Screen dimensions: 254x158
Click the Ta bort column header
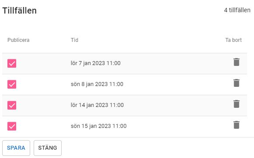(233, 40)
